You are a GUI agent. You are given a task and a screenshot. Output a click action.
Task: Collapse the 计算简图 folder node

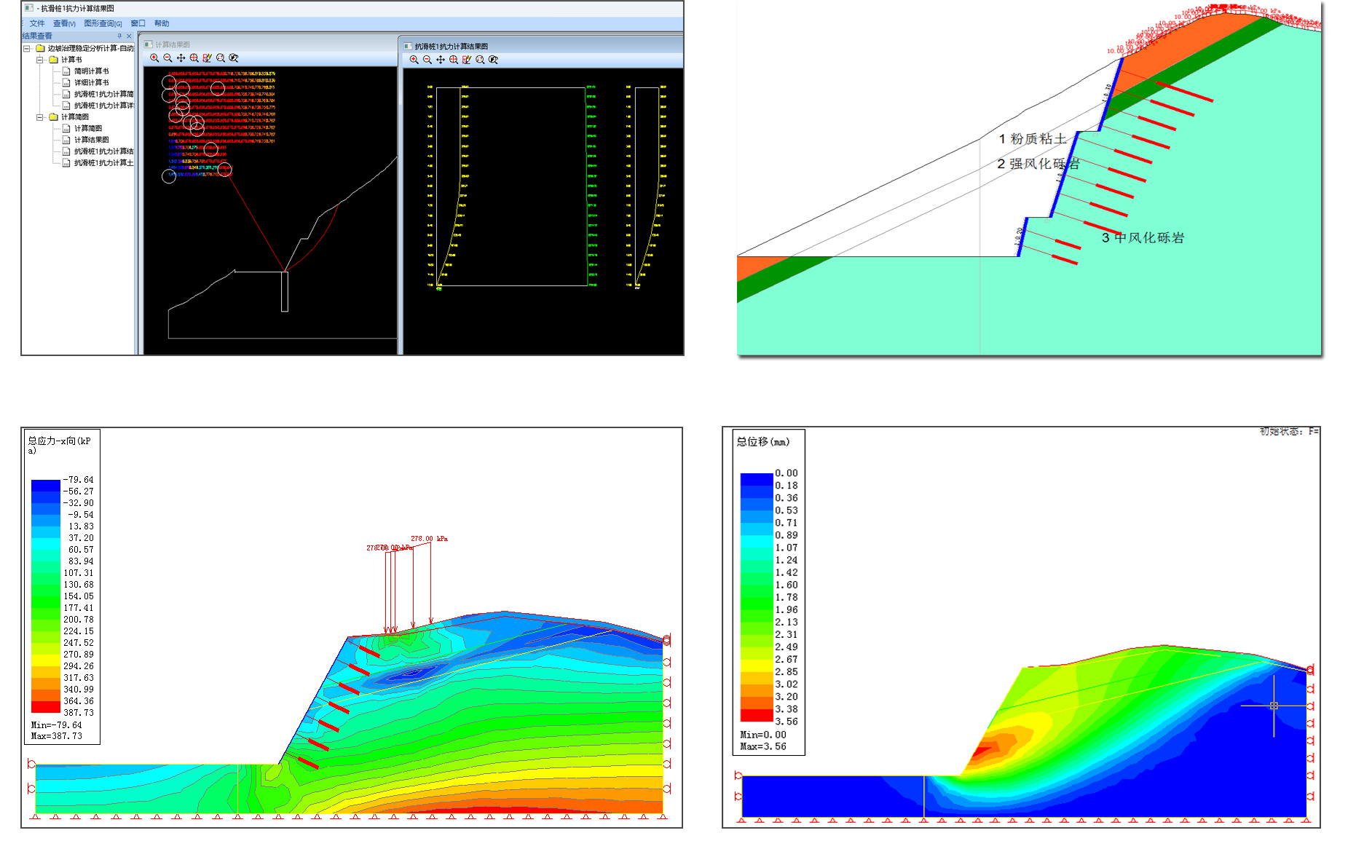(40, 117)
